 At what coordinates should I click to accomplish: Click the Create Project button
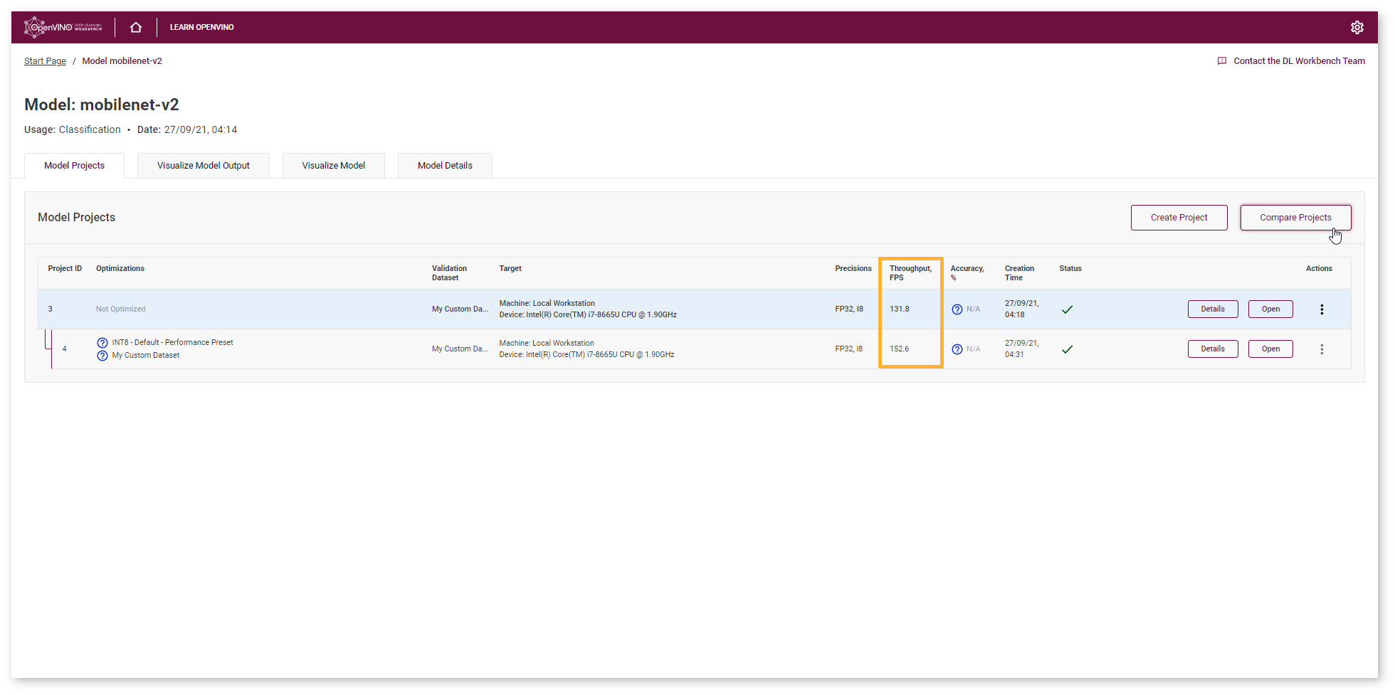tap(1179, 218)
